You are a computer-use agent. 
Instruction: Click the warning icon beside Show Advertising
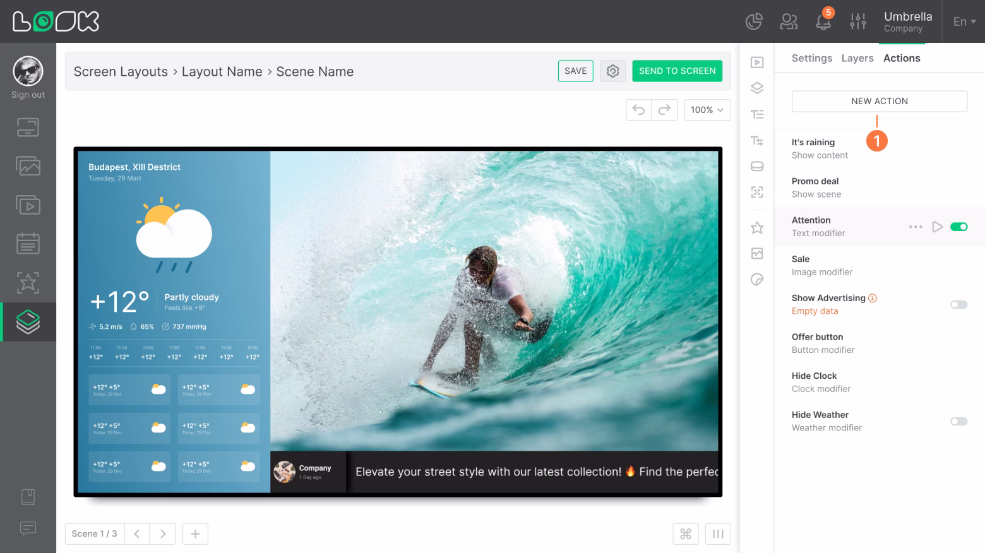[873, 298]
